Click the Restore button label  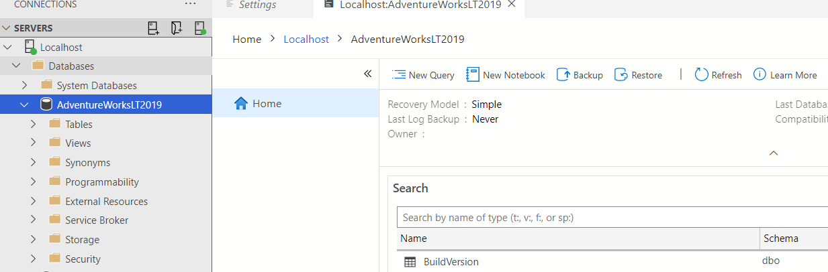[647, 75]
